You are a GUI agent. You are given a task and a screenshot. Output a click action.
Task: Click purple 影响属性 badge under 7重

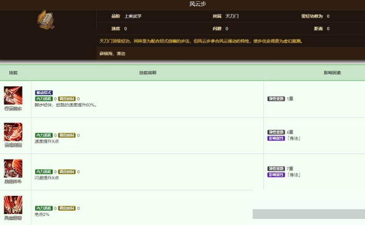276,175
